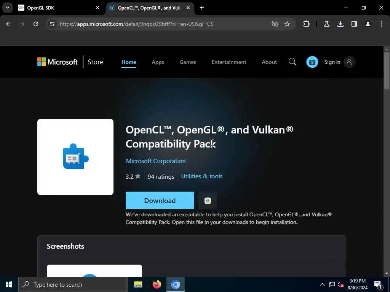This screenshot has height=292, width=390.
Task: Click the blue Microsoft Store app badge
Action: click(312, 62)
